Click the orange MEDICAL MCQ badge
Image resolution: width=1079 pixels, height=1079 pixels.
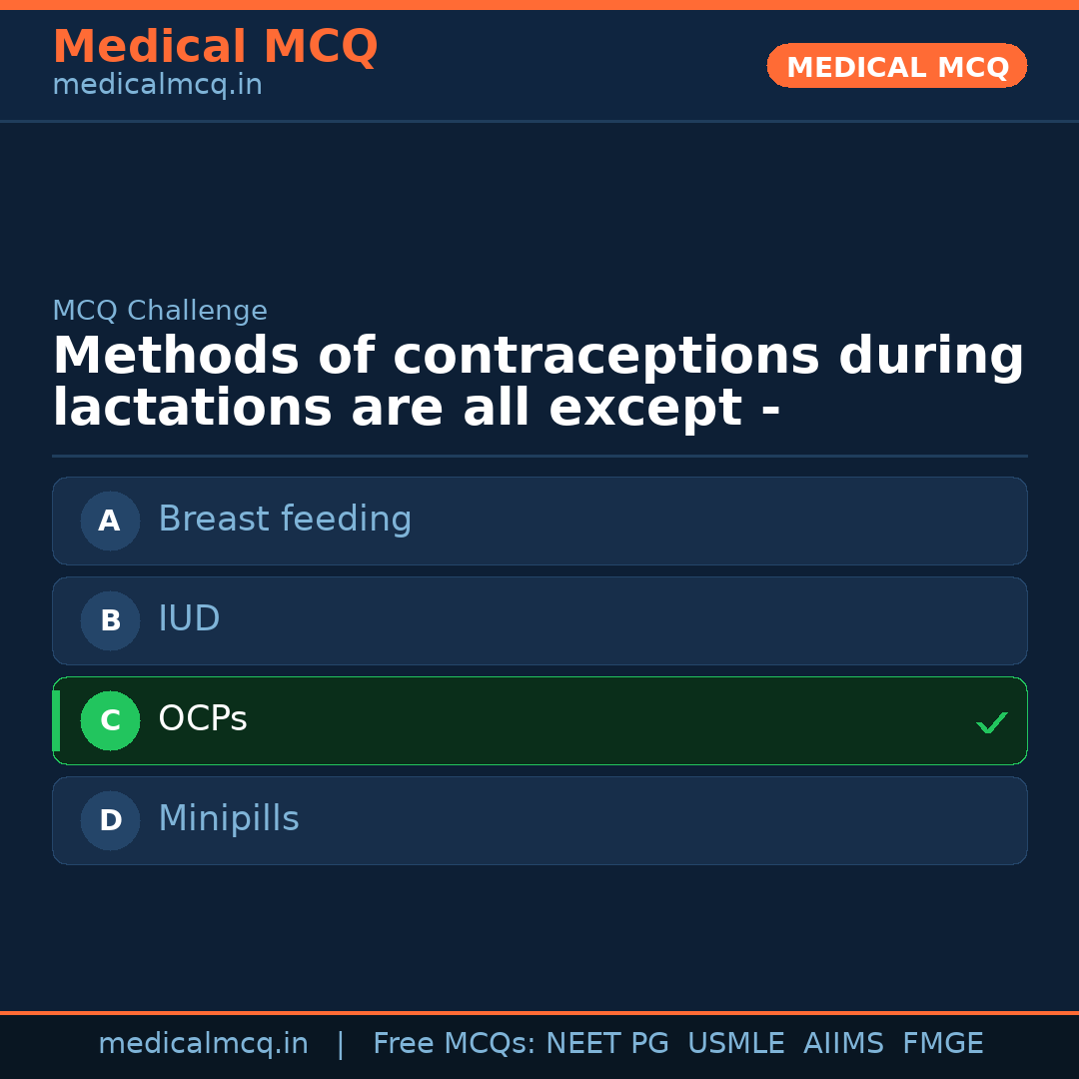coord(896,66)
